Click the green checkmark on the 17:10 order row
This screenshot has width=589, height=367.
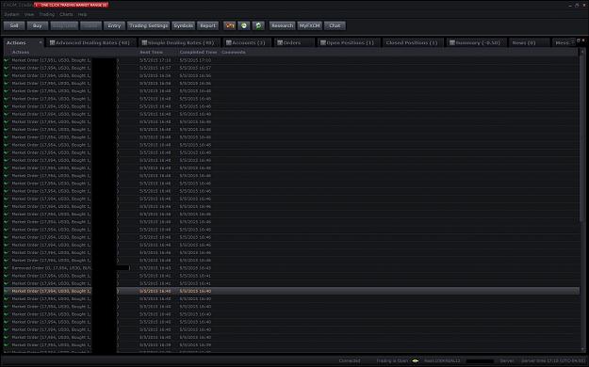click(x=6, y=60)
